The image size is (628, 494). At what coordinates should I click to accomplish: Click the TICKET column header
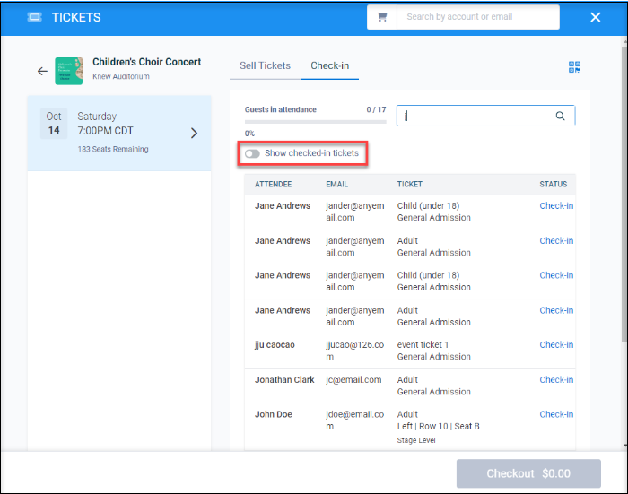pyautogui.click(x=410, y=184)
